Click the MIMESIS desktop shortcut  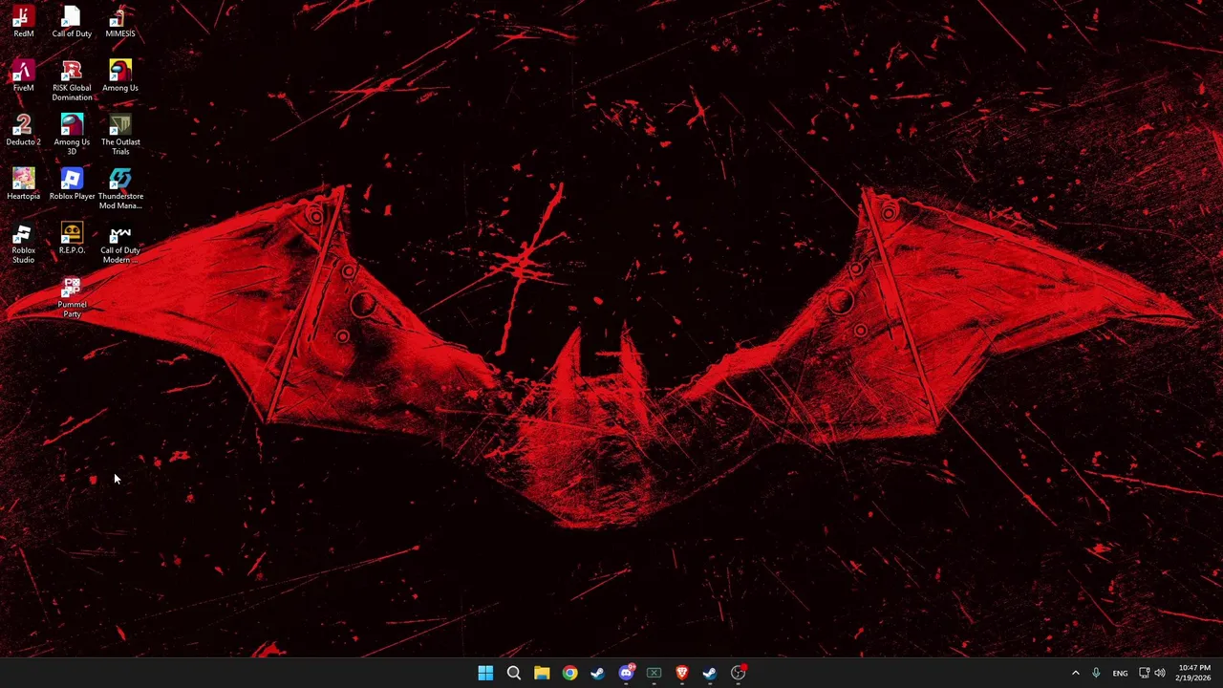[x=120, y=22]
